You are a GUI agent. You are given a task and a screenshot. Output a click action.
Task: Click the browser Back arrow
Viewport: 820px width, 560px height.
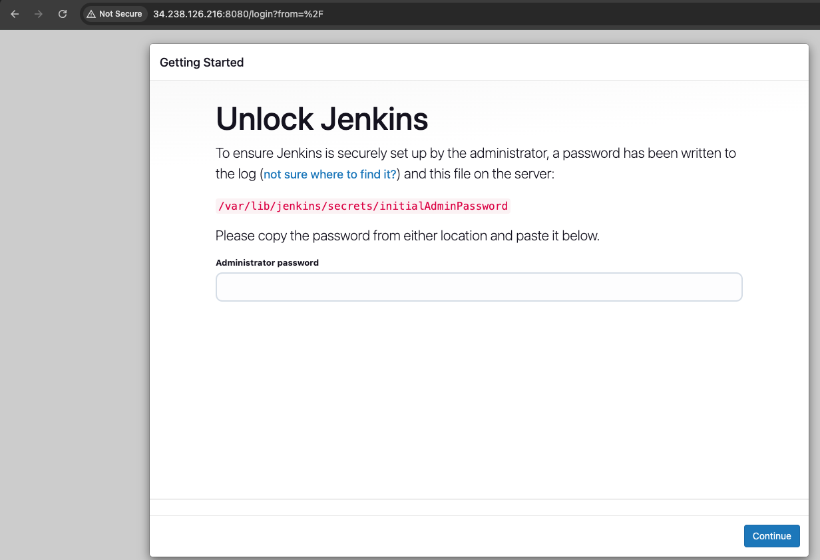tap(15, 14)
